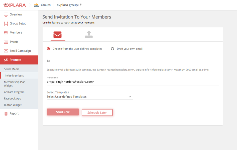Select Draft your own email radio button
Screen dimensions: 238x150
coord(112,49)
